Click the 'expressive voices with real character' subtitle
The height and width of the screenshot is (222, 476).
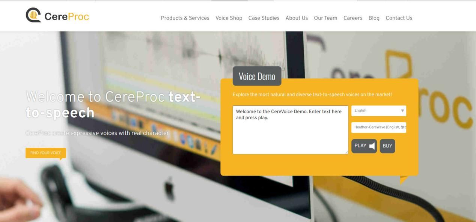(97, 133)
